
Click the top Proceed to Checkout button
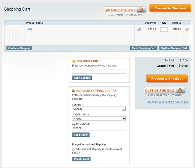click(170, 8)
